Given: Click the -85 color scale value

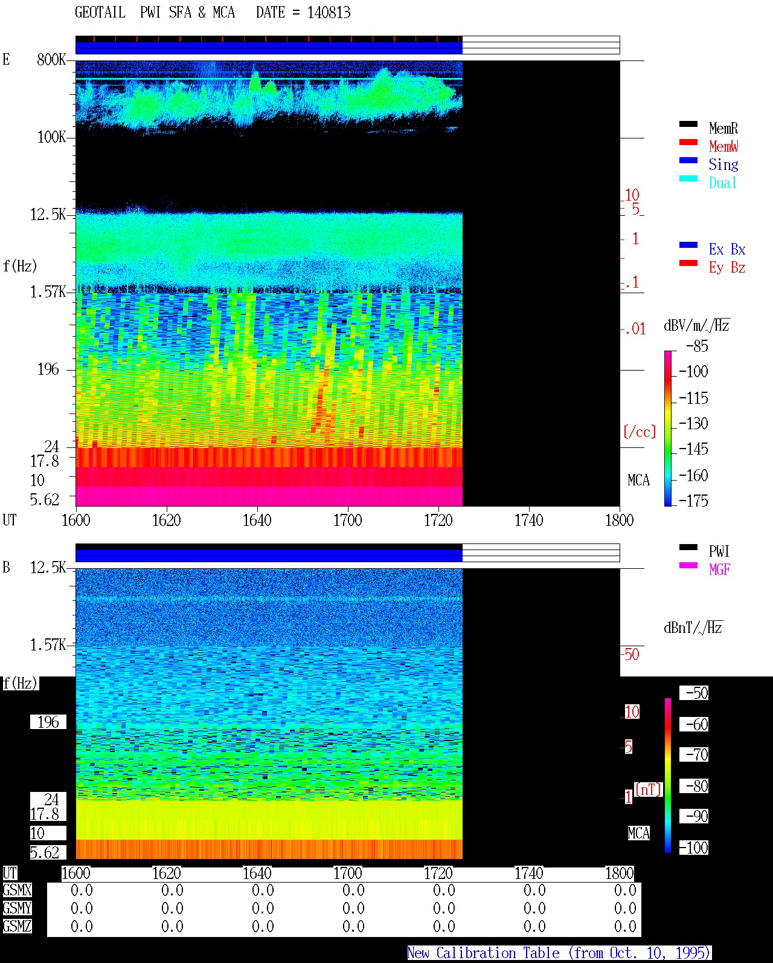Looking at the screenshot, I should pyautogui.click(x=697, y=346).
